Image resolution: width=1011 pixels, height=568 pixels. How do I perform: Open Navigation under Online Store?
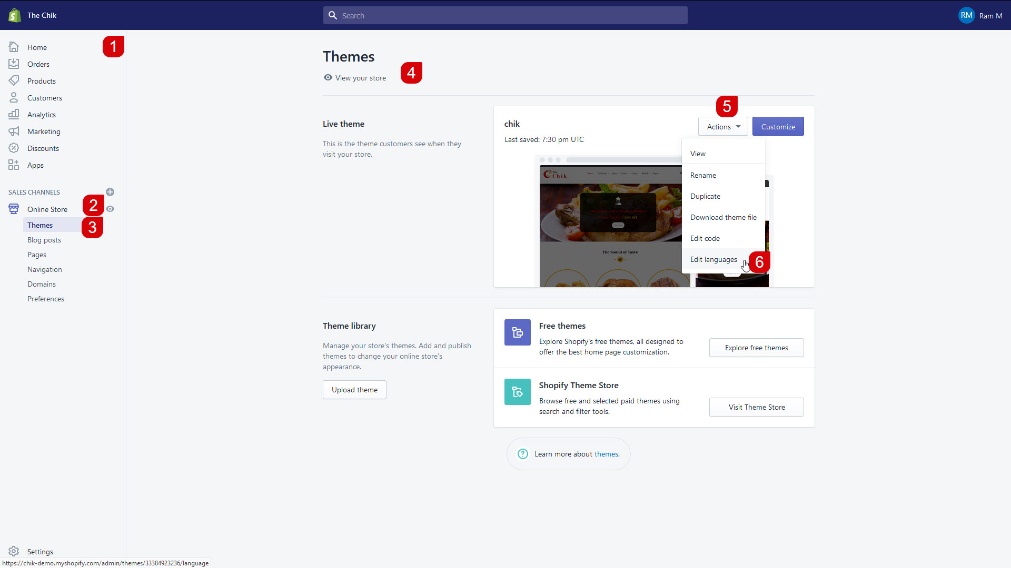tap(45, 269)
